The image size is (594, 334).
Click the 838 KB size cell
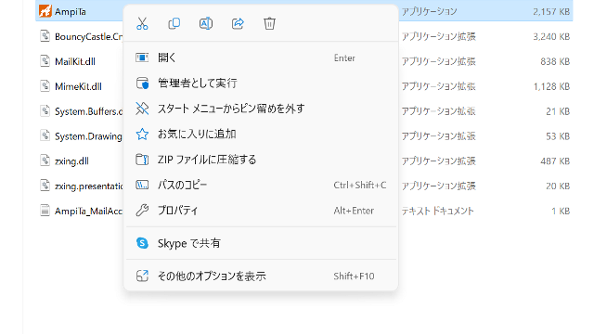(555, 61)
